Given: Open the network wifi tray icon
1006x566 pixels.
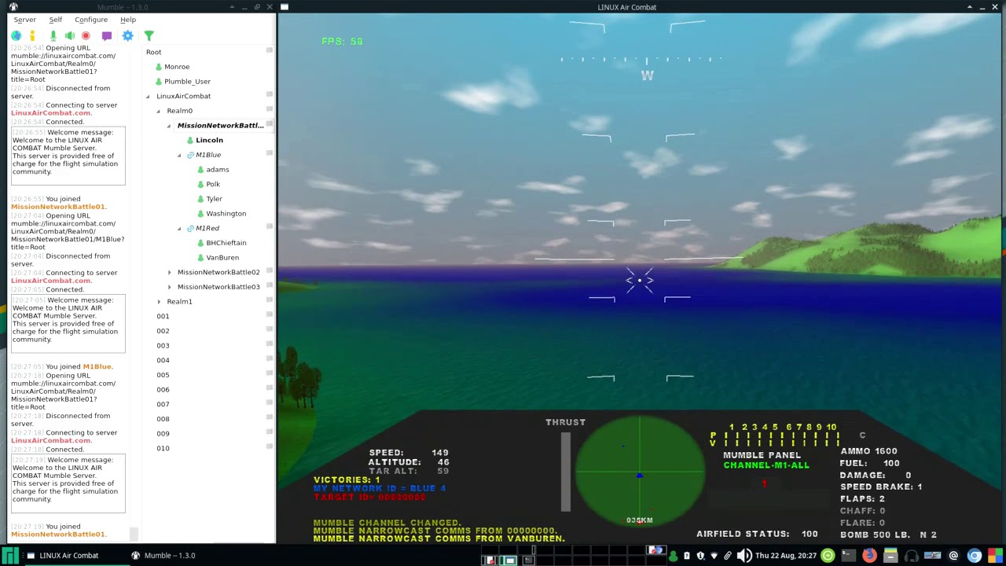Looking at the screenshot, I should 714,556.
